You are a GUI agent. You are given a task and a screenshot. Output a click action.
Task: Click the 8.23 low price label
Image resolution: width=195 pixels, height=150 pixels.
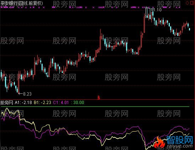point(27,94)
